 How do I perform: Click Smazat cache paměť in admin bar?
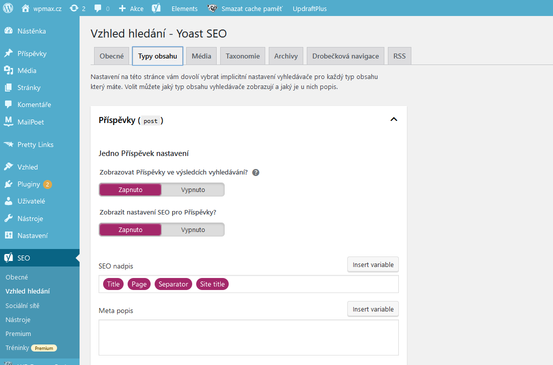coord(252,8)
